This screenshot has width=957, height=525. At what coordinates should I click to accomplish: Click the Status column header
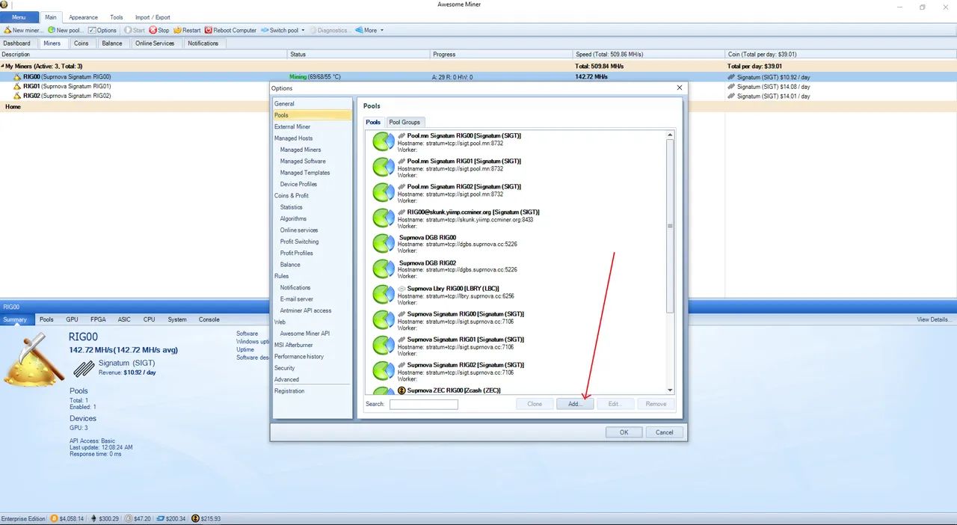click(359, 55)
